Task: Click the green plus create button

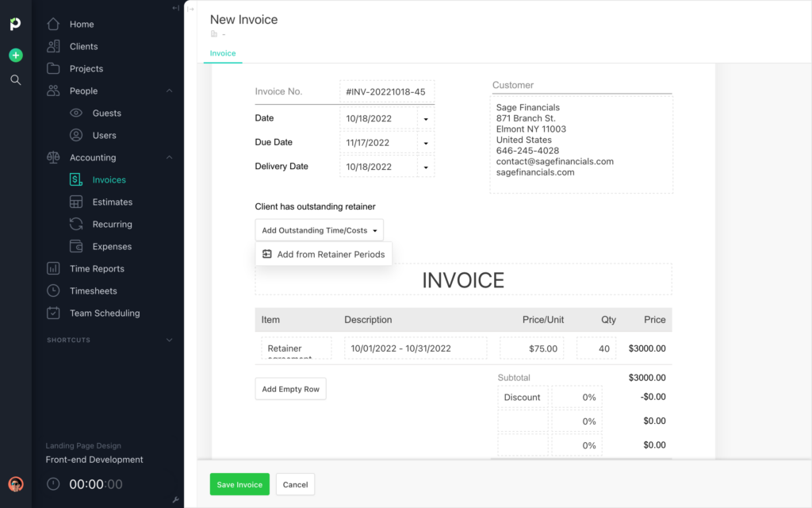Action: [15, 55]
